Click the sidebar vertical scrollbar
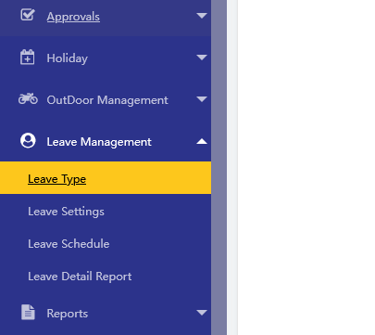 219,167
